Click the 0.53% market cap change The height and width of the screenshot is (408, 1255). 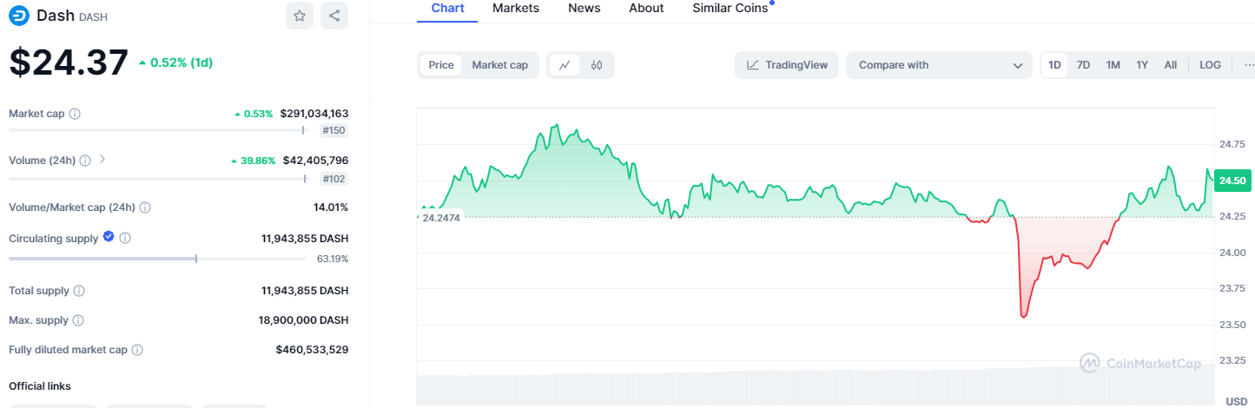coord(254,114)
